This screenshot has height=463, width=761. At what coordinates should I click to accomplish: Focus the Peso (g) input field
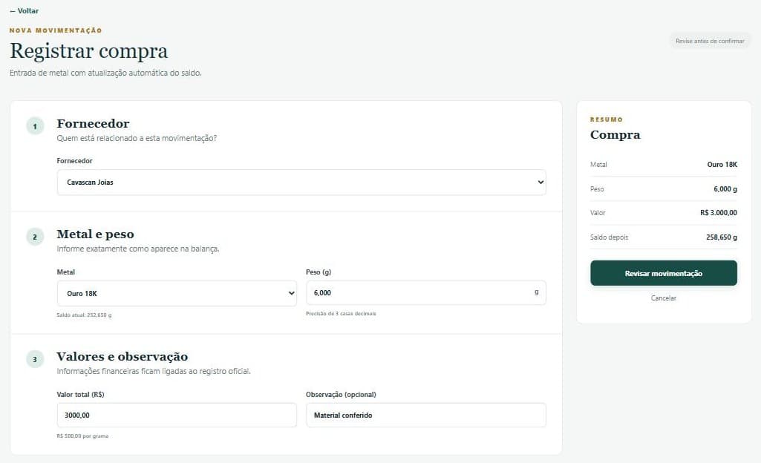coord(425,293)
